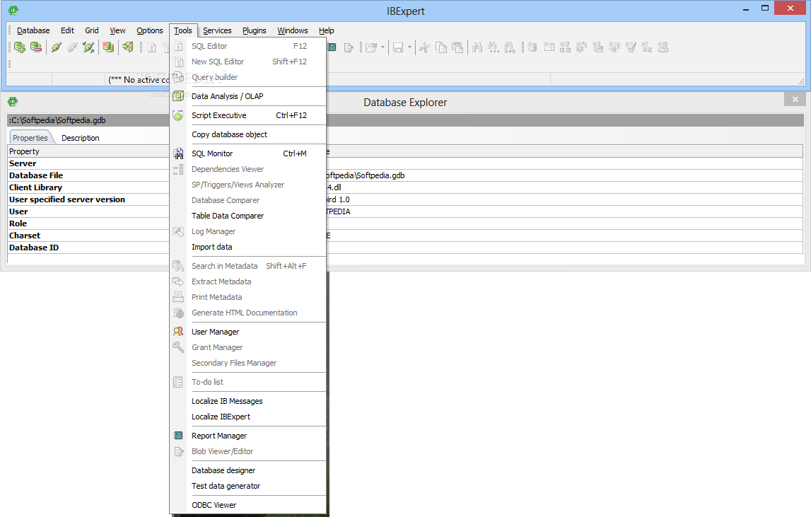Click the Property column header
This screenshot has height=517, width=811.
(x=88, y=151)
